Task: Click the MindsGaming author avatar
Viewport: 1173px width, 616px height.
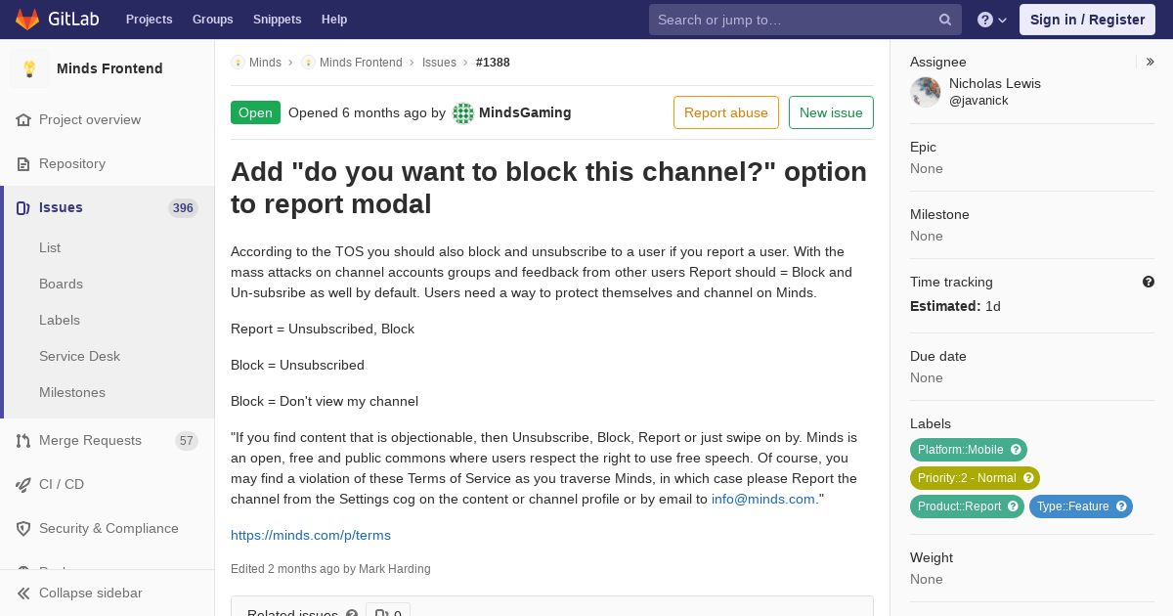Action: pos(463,113)
